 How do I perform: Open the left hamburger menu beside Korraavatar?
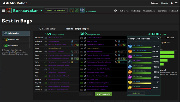3,10
